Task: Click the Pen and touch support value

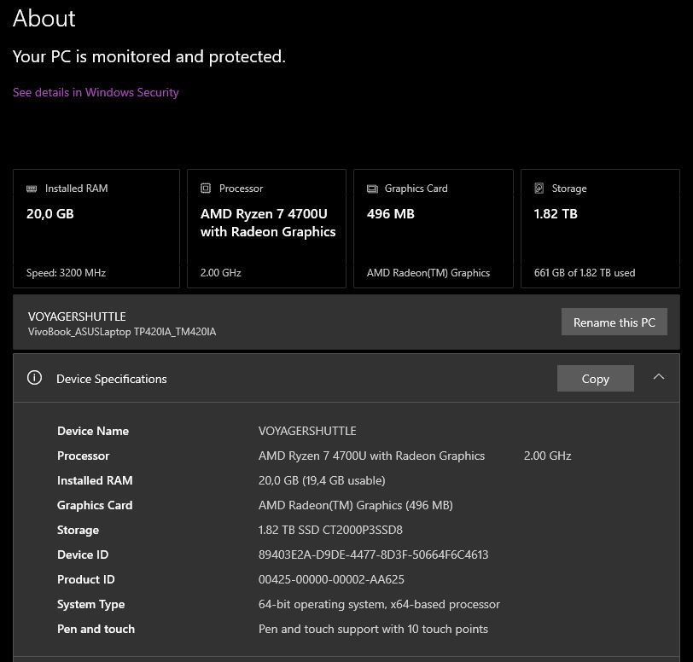Action: (x=373, y=629)
